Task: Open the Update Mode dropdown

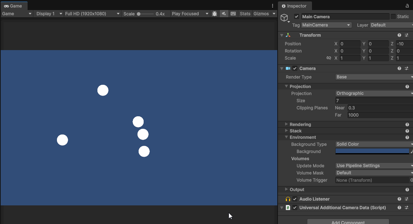Action: coord(374,166)
